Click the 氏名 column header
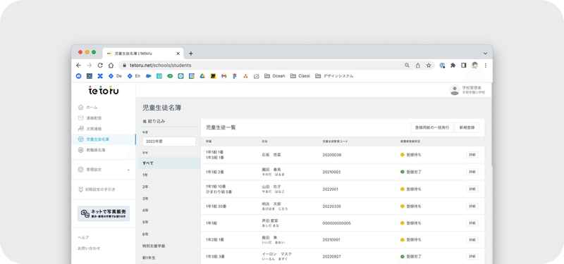Viewport: 564px width, 264px height. click(x=264, y=142)
